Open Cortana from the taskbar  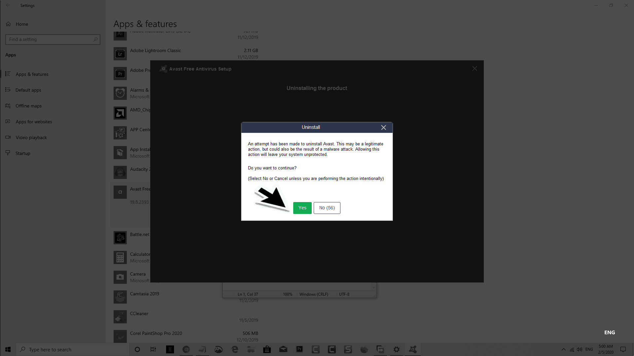pos(137,349)
